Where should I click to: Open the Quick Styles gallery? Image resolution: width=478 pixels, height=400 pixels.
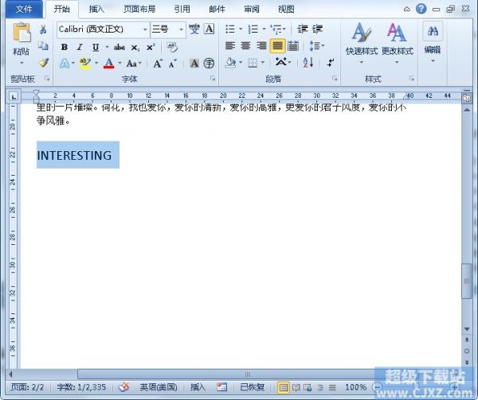[x=362, y=43]
